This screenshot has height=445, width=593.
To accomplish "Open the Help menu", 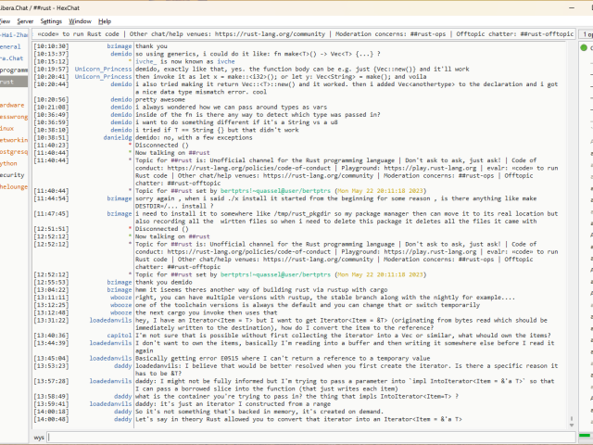I will point(105,20).
